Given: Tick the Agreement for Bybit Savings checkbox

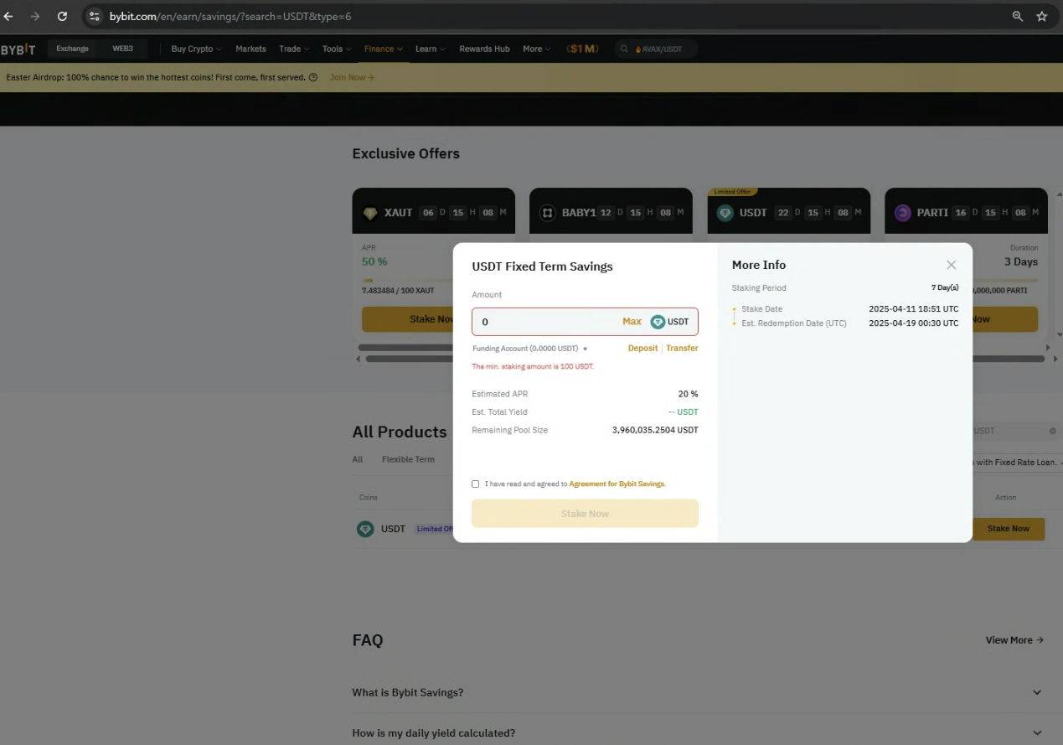Looking at the screenshot, I should [x=476, y=484].
